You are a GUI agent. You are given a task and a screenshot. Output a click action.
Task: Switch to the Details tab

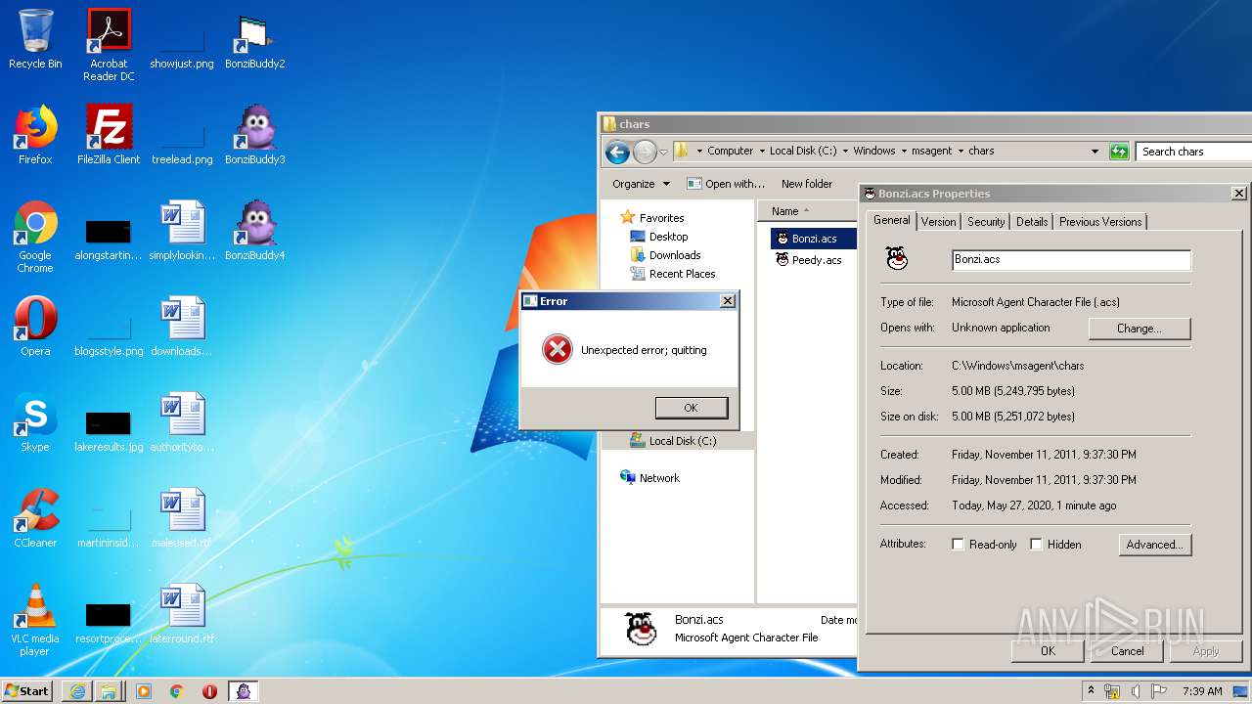[x=1032, y=222]
